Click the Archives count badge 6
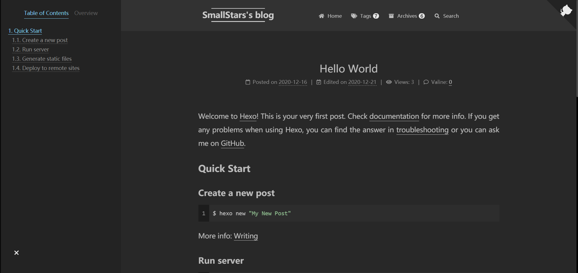 (422, 16)
